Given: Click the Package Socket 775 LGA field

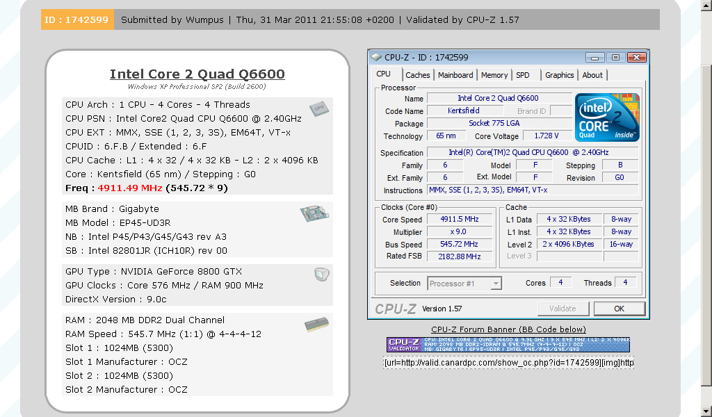Looking at the screenshot, I should pyautogui.click(x=499, y=123).
